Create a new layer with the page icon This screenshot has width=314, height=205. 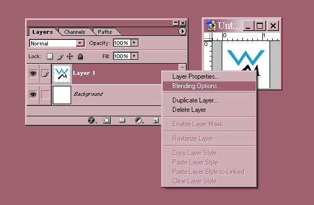[156, 120]
